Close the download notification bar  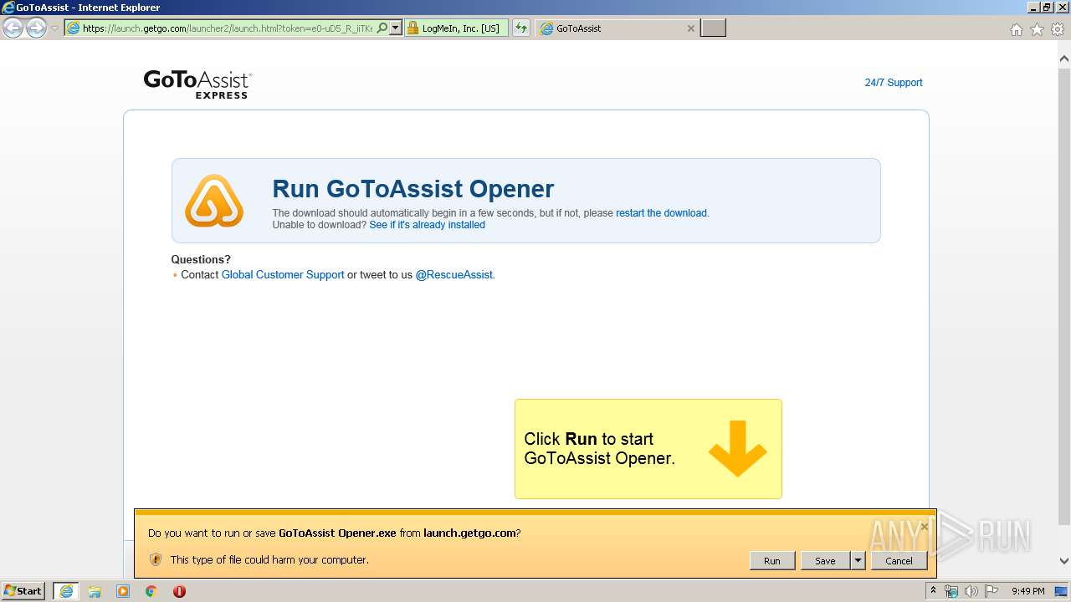click(924, 526)
